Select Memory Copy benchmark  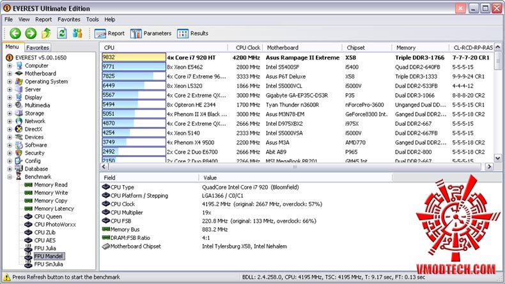50,200
